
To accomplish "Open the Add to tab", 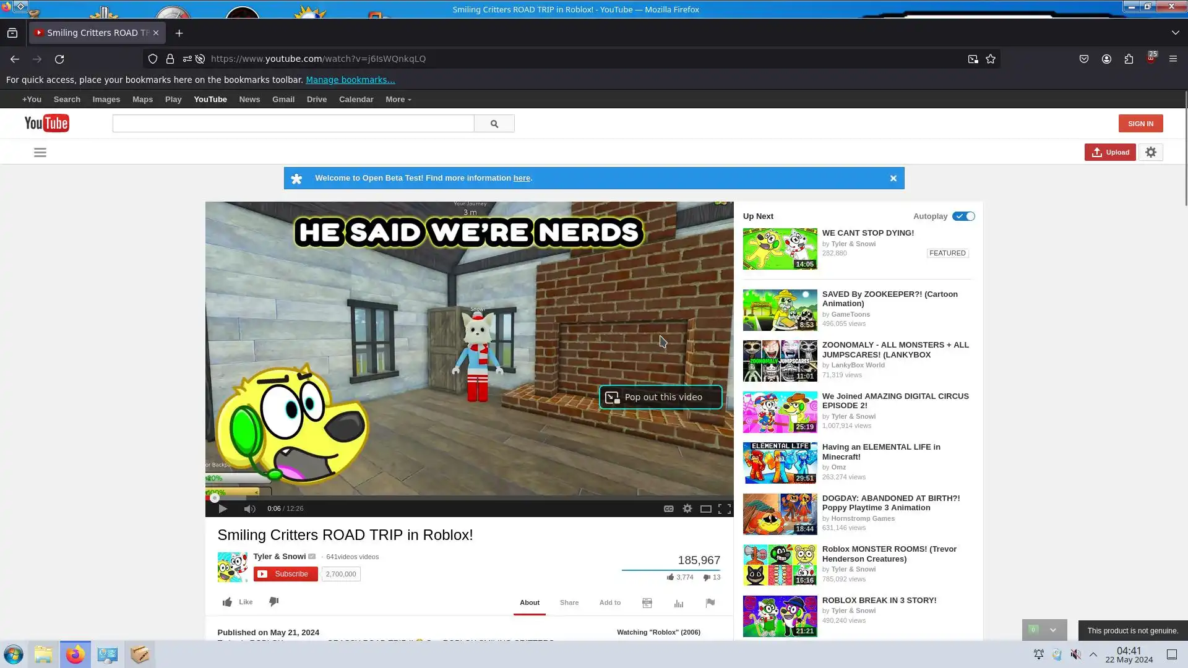I will [609, 602].
